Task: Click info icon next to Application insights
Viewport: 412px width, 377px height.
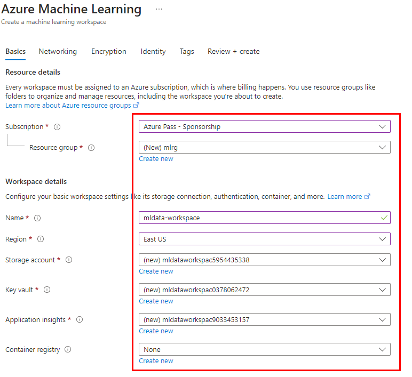Action: point(80,320)
